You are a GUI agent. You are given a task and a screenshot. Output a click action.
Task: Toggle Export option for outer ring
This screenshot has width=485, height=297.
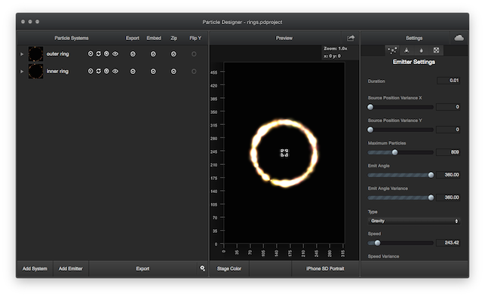point(133,54)
